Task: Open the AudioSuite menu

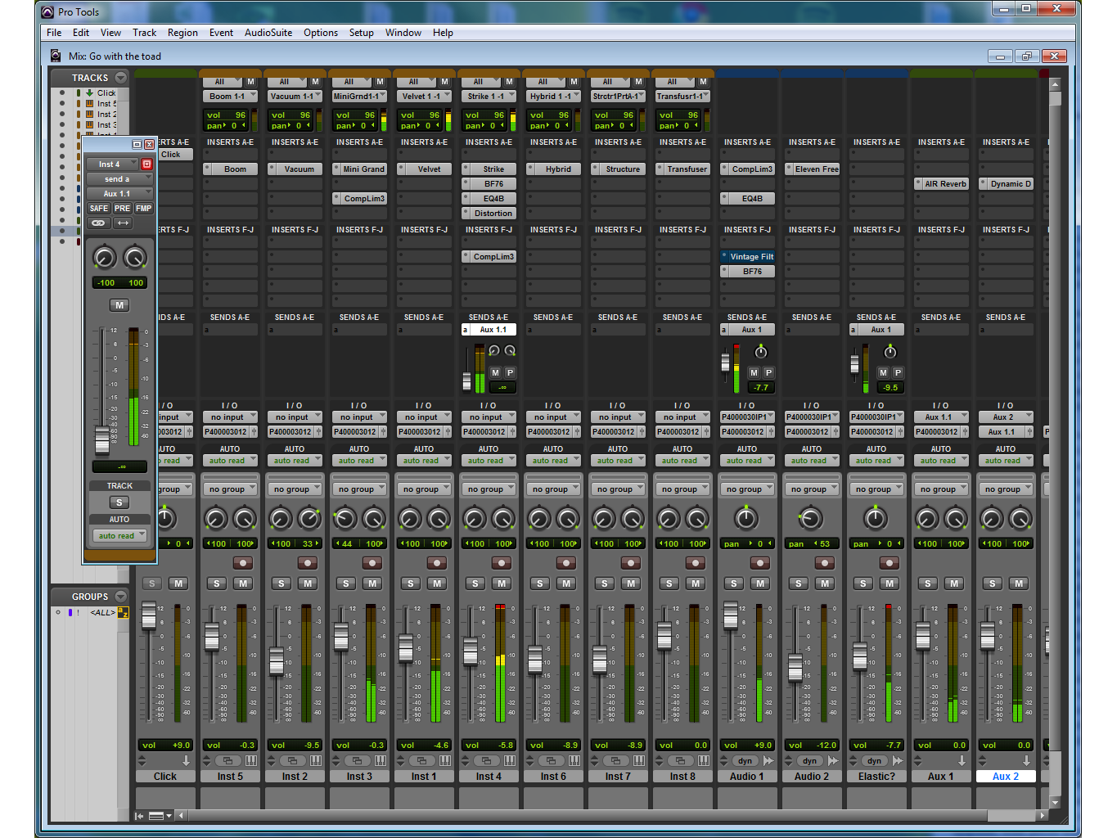Action: (x=268, y=33)
